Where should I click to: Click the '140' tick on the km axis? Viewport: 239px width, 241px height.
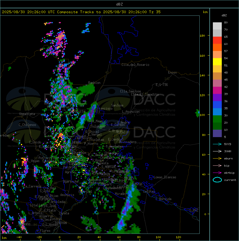[x=202, y=76]
